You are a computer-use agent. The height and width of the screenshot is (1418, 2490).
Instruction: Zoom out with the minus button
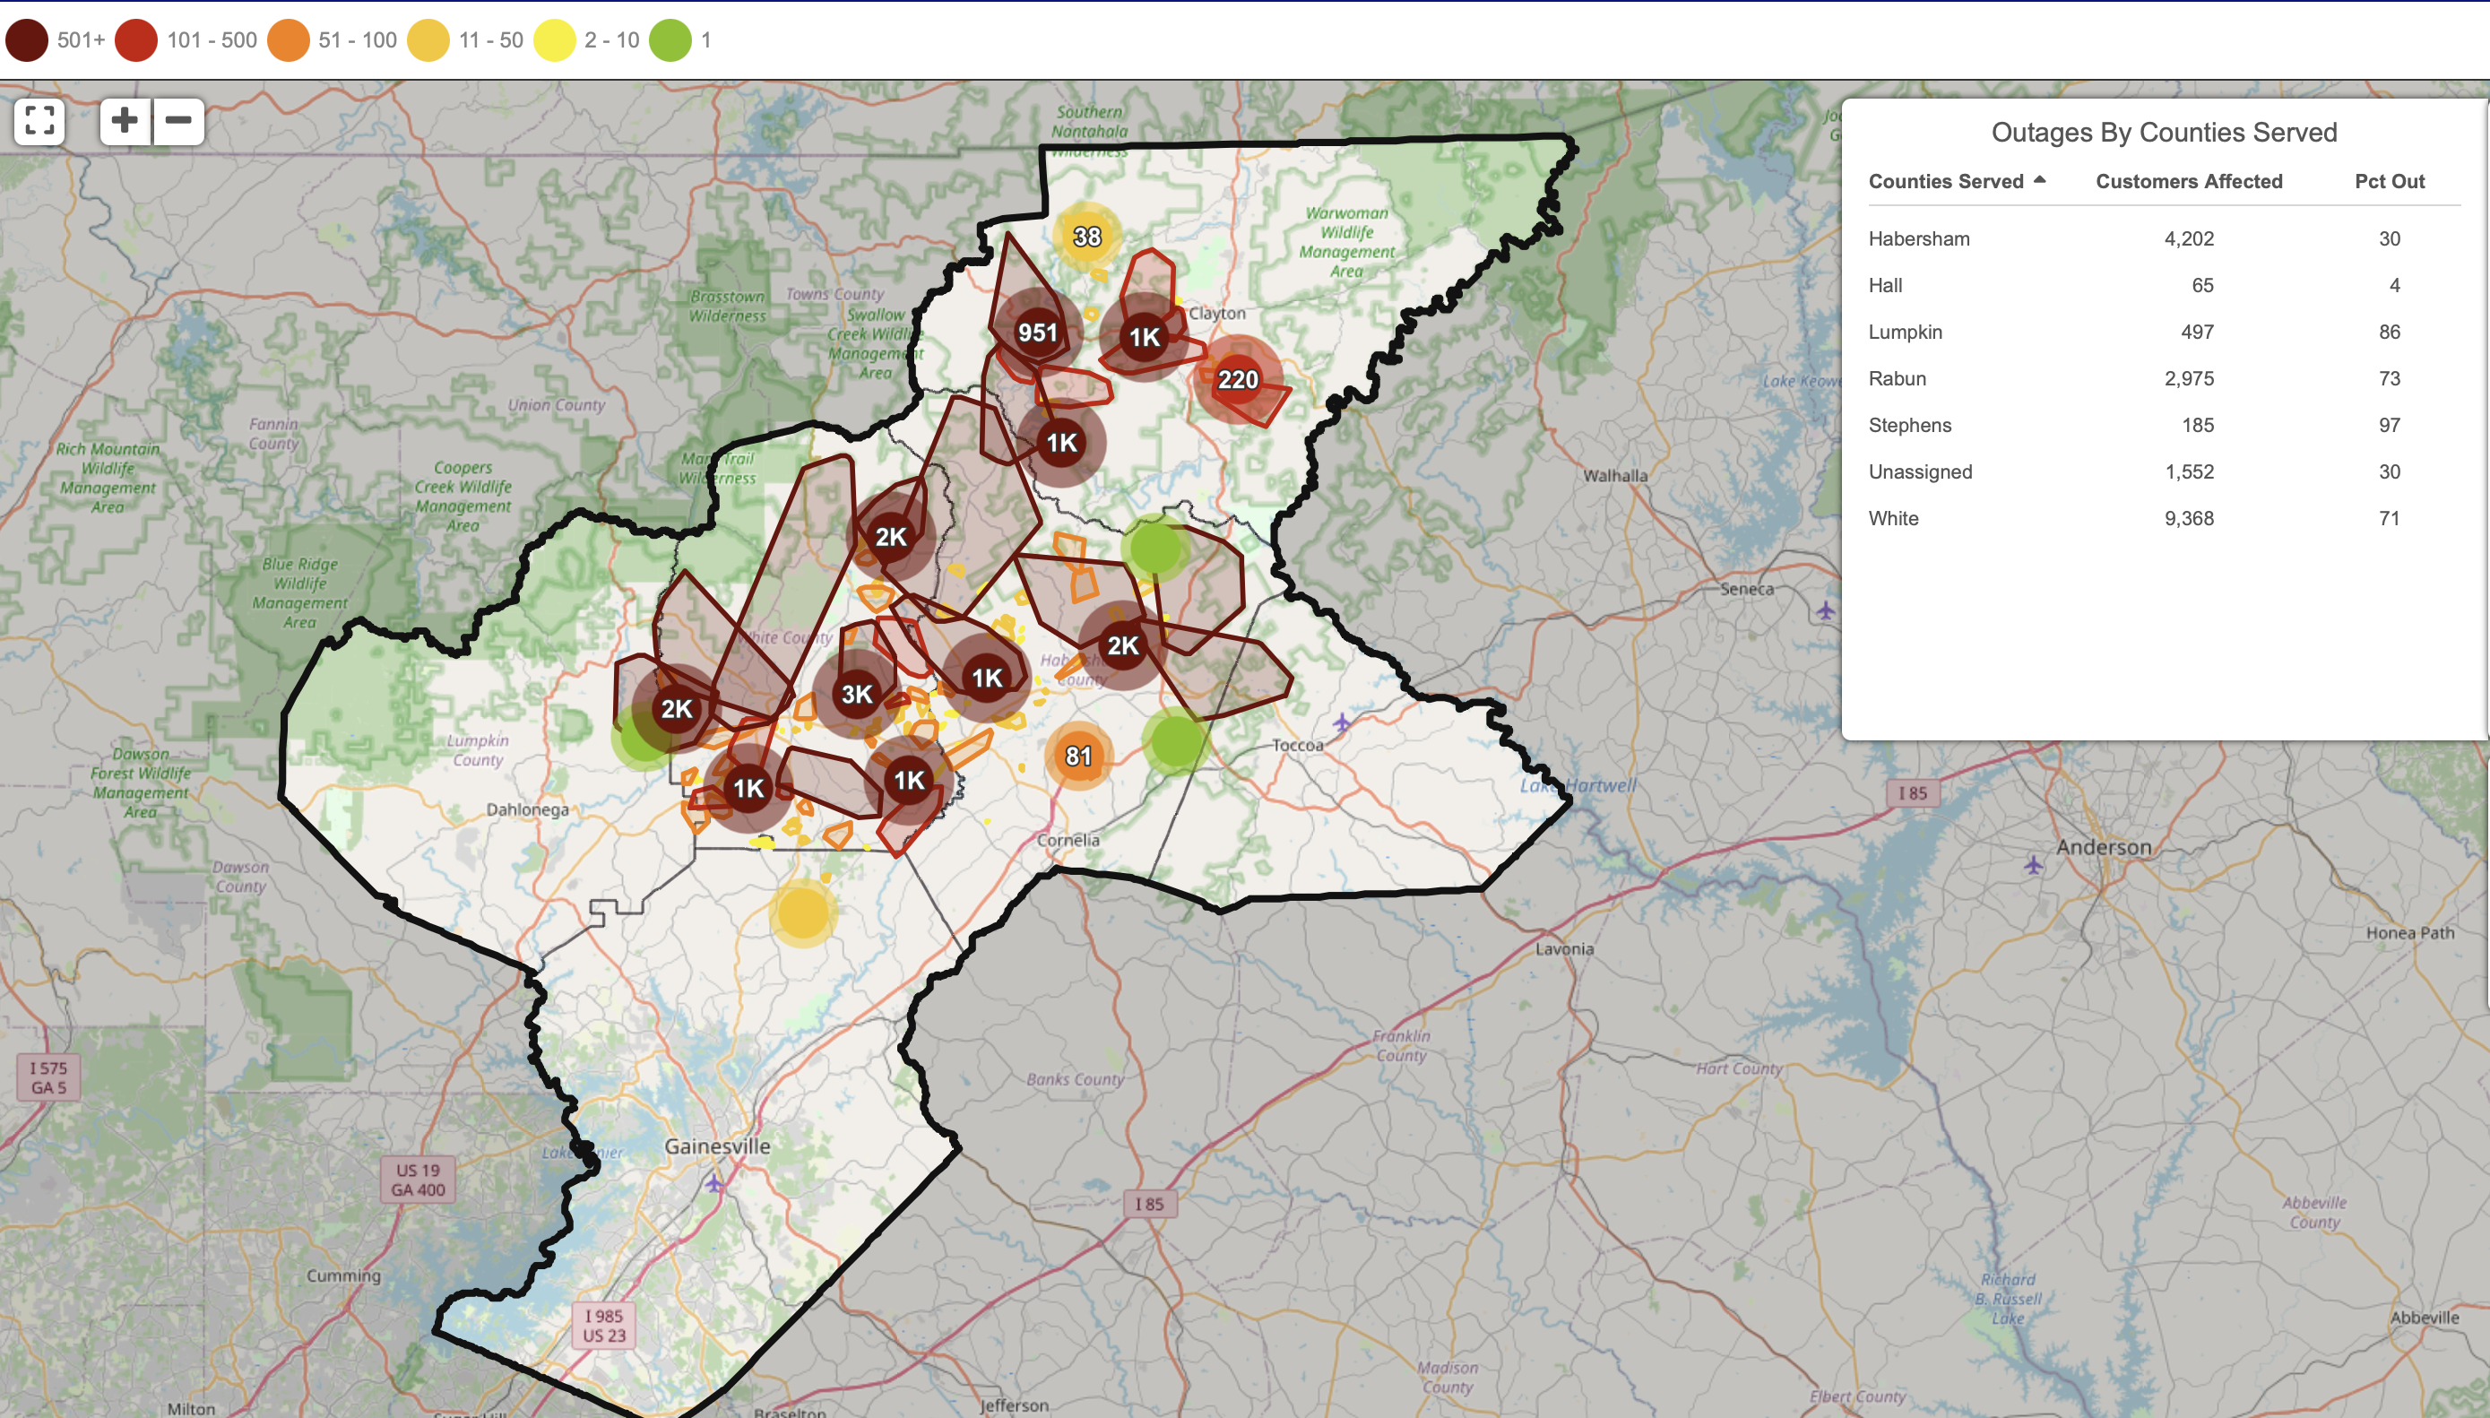178,121
